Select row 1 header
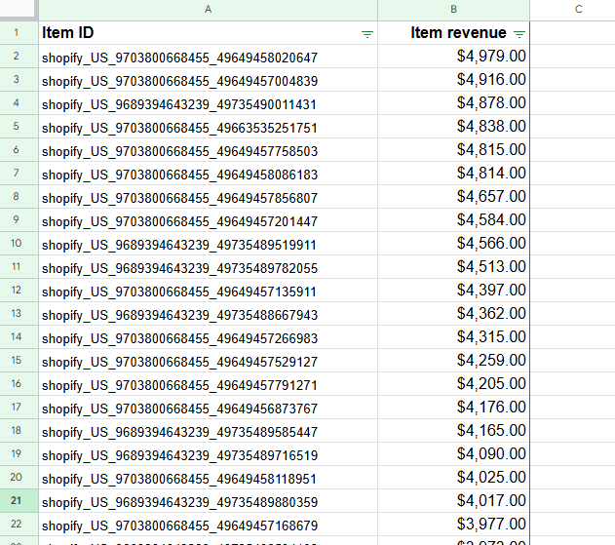This screenshot has height=545, width=615. [x=19, y=33]
